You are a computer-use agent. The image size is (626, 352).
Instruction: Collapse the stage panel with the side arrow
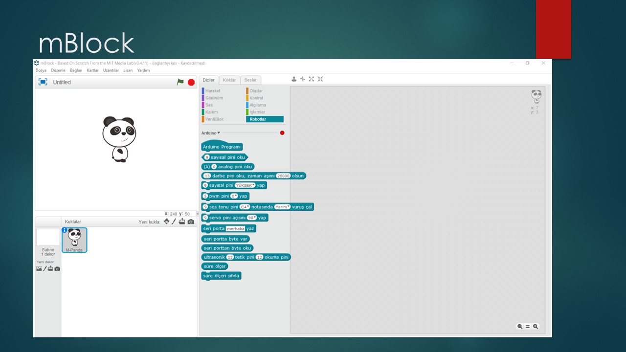(198, 214)
